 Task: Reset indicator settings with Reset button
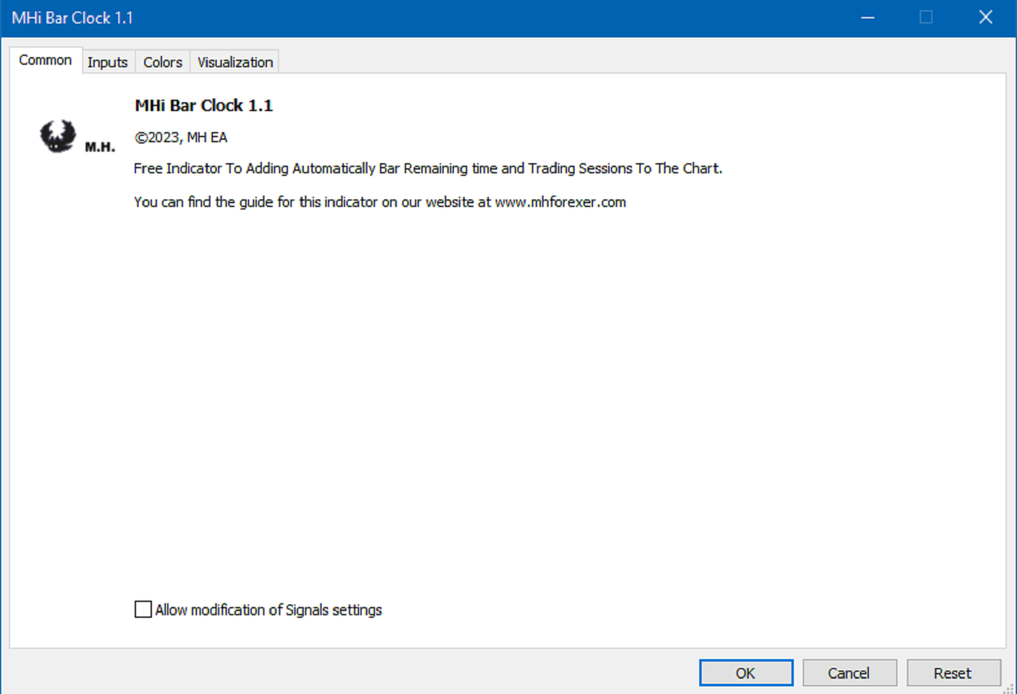(952, 673)
